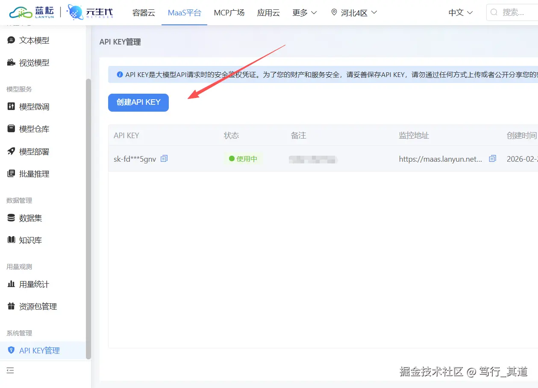The width and height of the screenshot is (538, 388).
Task: Open the 河北4区 region selector
Action: (x=353, y=13)
